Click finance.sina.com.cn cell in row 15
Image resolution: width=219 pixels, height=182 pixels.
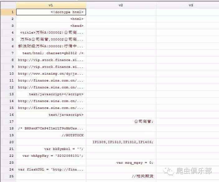pos(51,108)
